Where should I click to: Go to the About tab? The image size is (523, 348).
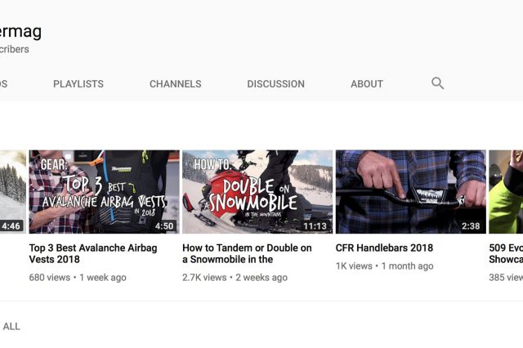[x=367, y=84]
